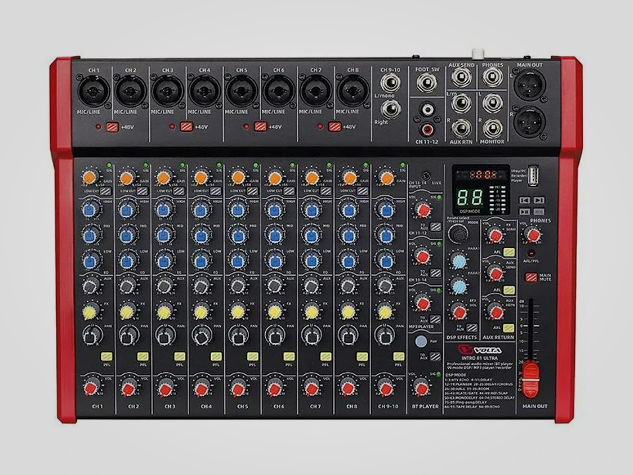The width and height of the screenshot is (633, 475).
Task: Click the PAN knob on CH 7
Action: [311, 335]
